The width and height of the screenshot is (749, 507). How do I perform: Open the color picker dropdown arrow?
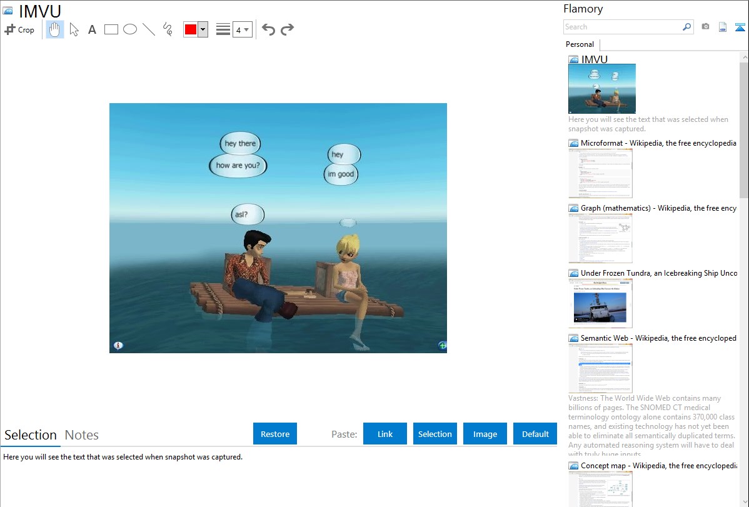(203, 29)
